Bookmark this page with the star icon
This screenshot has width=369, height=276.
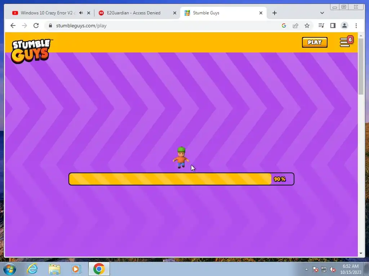click(307, 26)
